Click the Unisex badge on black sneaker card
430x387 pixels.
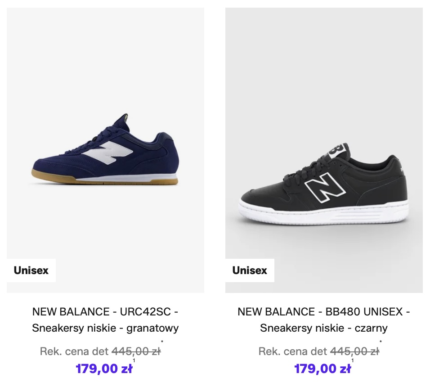tap(250, 270)
